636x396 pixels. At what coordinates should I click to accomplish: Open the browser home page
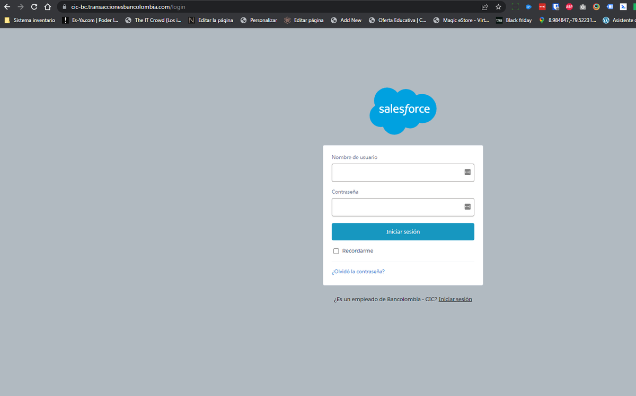(x=48, y=7)
